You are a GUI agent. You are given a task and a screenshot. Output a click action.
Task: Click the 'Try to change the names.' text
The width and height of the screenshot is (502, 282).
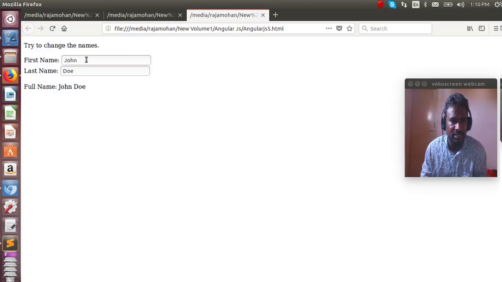pyautogui.click(x=61, y=45)
